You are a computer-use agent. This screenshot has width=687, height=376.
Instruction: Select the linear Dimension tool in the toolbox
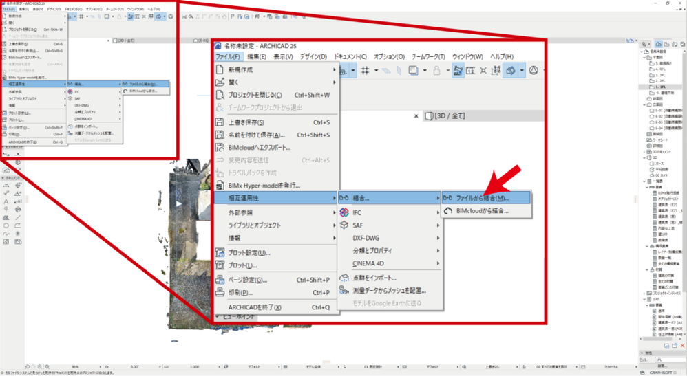pos(6,185)
